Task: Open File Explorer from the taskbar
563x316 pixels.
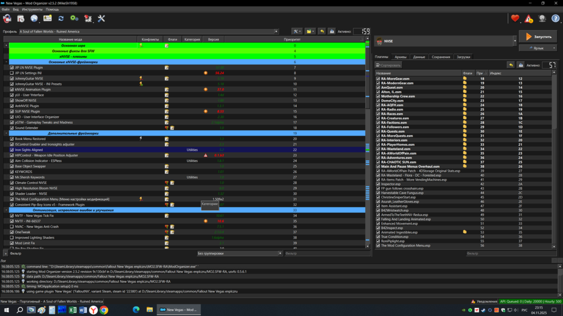Action: (150, 310)
